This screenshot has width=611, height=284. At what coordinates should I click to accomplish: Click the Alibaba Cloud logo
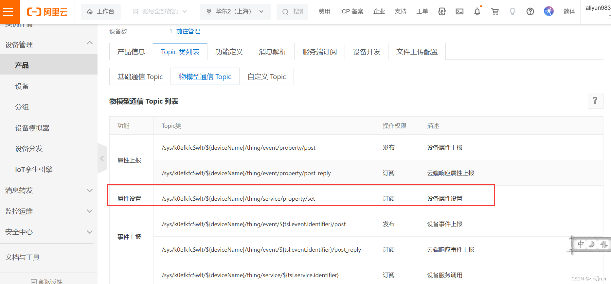(47, 12)
